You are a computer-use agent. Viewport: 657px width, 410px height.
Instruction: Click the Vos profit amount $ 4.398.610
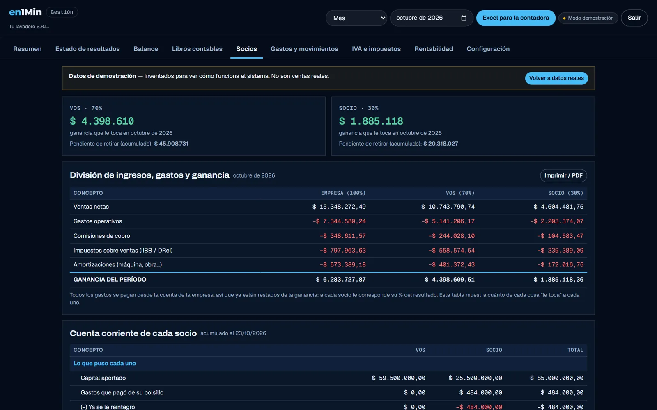pyautogui.click(x=102, y=121)
